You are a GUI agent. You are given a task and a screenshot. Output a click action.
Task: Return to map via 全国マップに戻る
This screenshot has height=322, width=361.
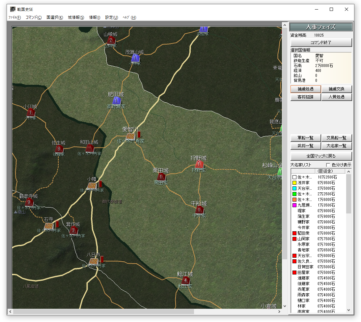point(321,156)
